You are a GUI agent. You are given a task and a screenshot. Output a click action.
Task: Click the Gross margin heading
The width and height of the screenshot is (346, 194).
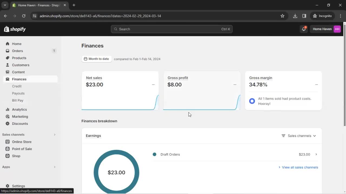point(261,78)
